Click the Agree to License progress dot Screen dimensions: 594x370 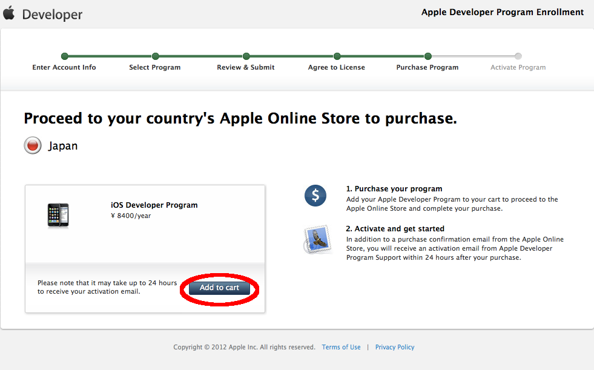pyautogui.click(x=337, y=56)
